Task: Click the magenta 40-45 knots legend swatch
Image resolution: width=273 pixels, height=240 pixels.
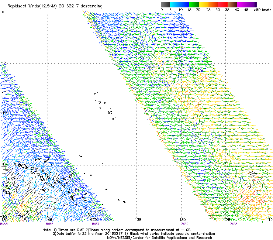Action: [x=242, y=4]
